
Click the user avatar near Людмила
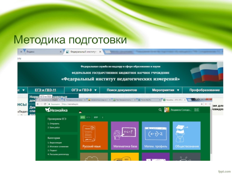click(x=167, y=110)
